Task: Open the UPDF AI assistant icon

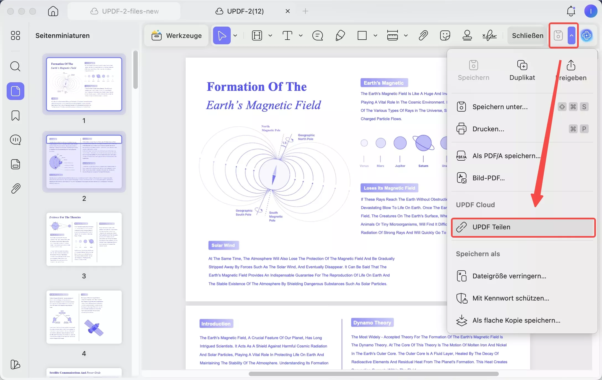Action: click(x=587, y=35)
